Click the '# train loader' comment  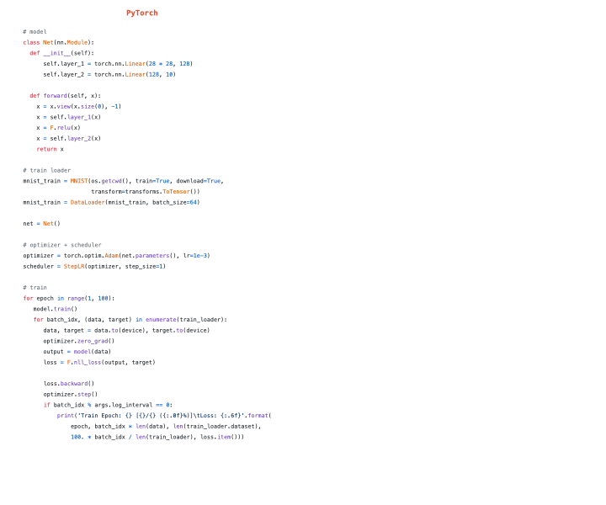pos(46,170)
